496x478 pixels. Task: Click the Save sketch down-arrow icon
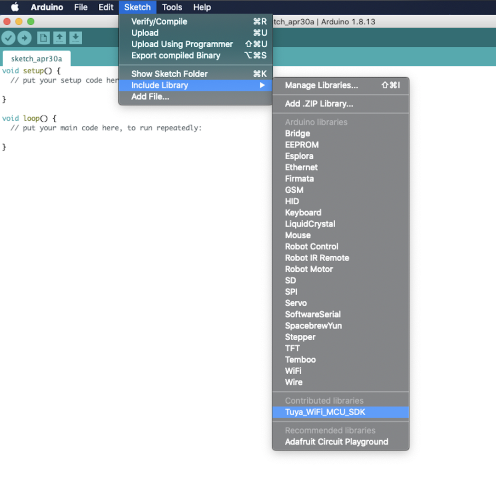(x=76, y=38)
